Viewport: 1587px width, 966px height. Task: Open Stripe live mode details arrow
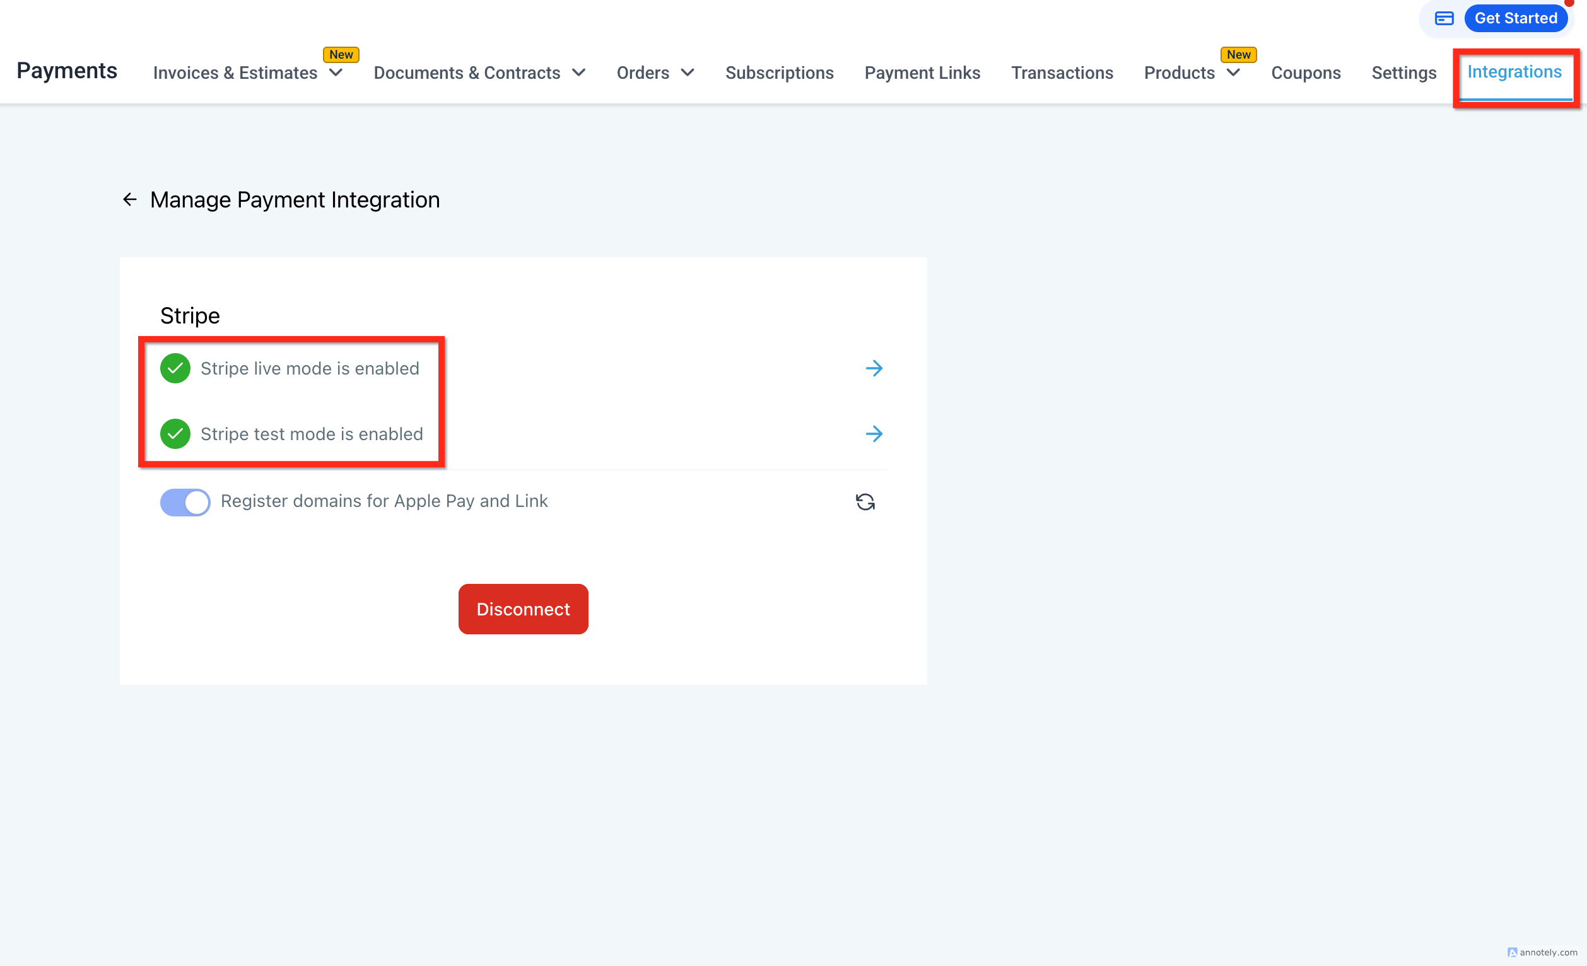pyautogui.click(x=874, y=368)
